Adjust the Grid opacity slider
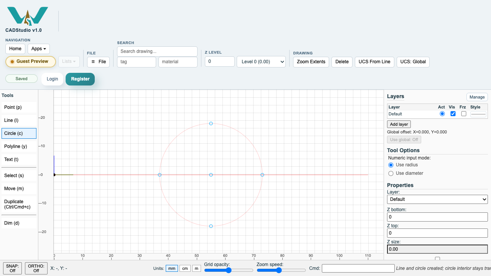The image size is (491, 276). (x=229, y=270)
